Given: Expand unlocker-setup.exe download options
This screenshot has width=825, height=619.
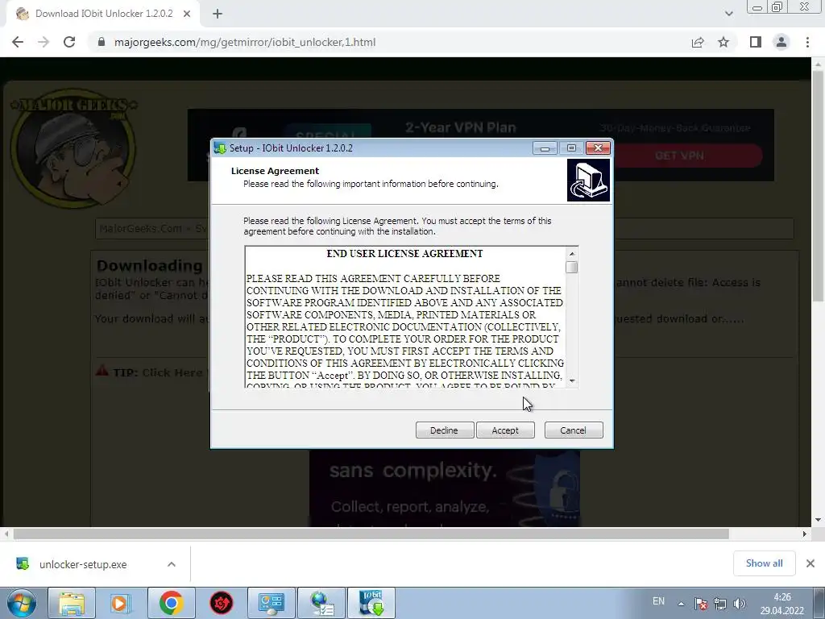Looking at the screenshot, I should point(172,564).
